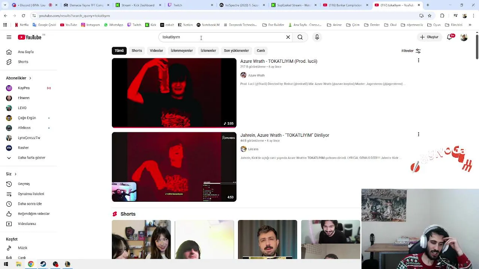Open the account avatar menu
The image size is (479, 269).
pos(464,37)
